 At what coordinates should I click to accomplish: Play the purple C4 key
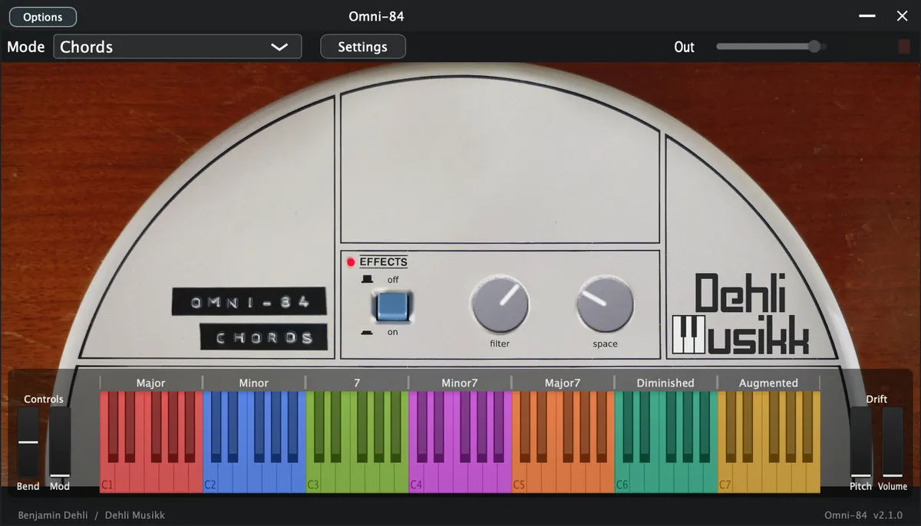click(x=416, y=478)
